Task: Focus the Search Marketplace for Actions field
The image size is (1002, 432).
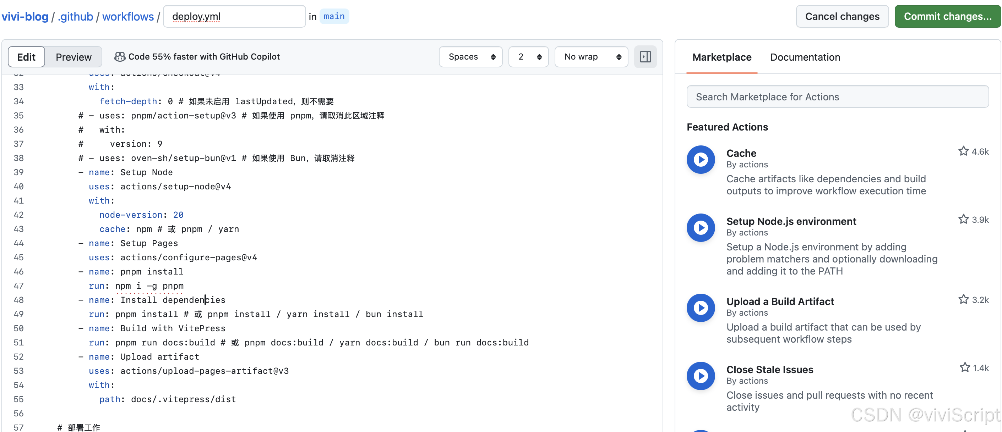Action: click(837, 97)
